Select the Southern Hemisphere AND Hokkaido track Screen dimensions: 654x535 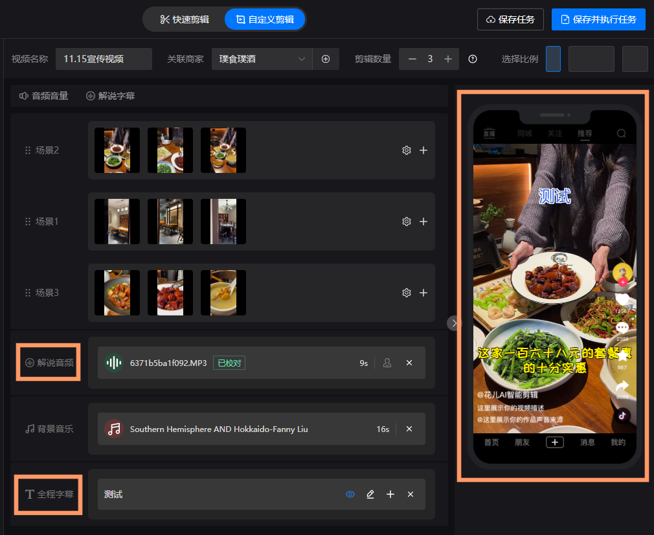219,429
